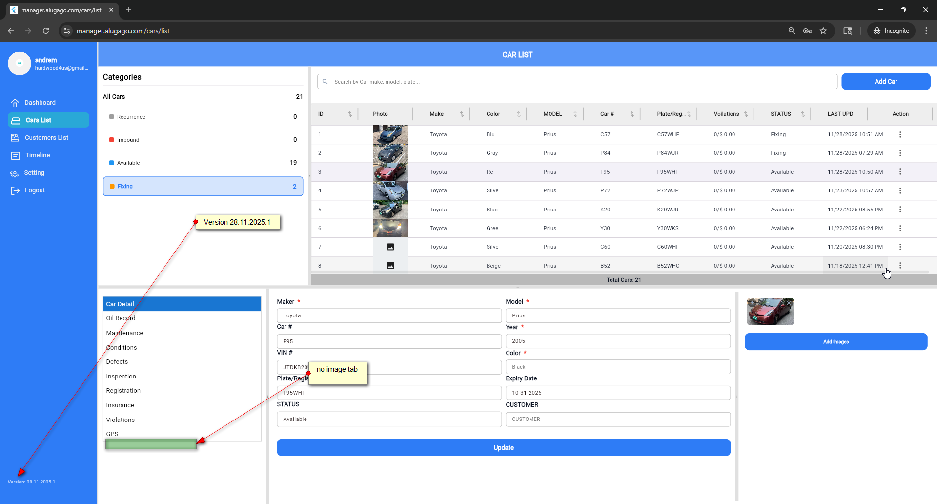Bookmark this page with star icon
Screen dimensions: 937x504
pyautogui.click(x=823, y=31)
